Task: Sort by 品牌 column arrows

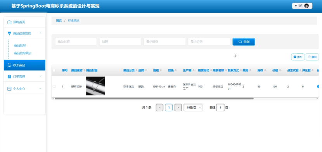Action: tap(146, 70)
